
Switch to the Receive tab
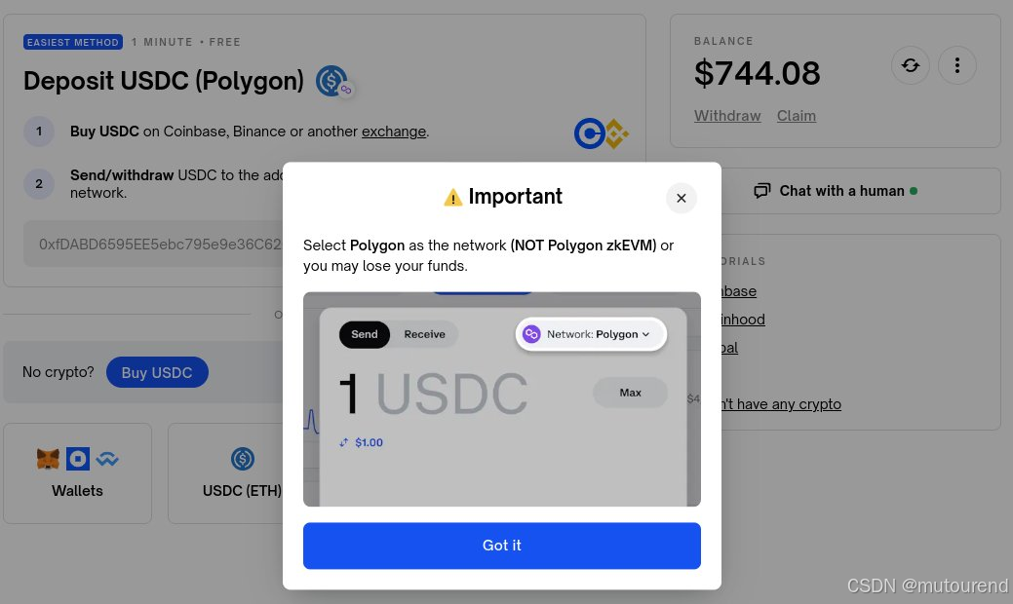424,334
